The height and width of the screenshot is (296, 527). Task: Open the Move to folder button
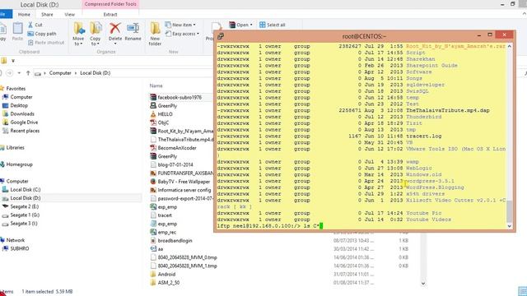79,34
